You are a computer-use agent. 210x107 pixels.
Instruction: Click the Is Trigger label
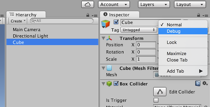click(116, 100)
